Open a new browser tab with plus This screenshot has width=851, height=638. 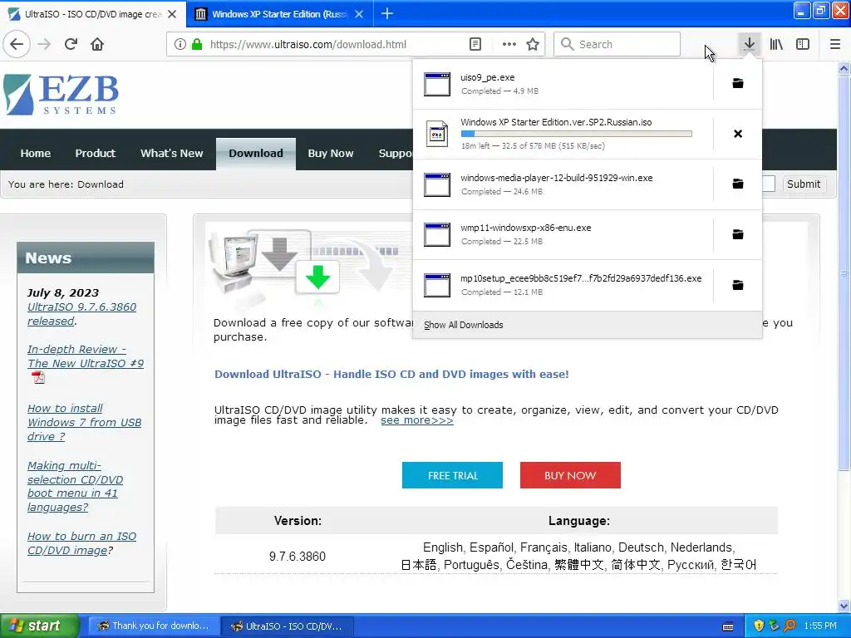pos(387,13)
